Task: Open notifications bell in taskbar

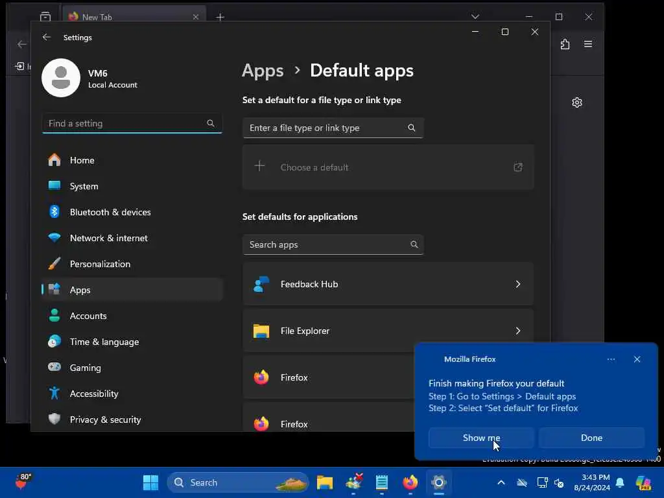Action: pos(620,482)
